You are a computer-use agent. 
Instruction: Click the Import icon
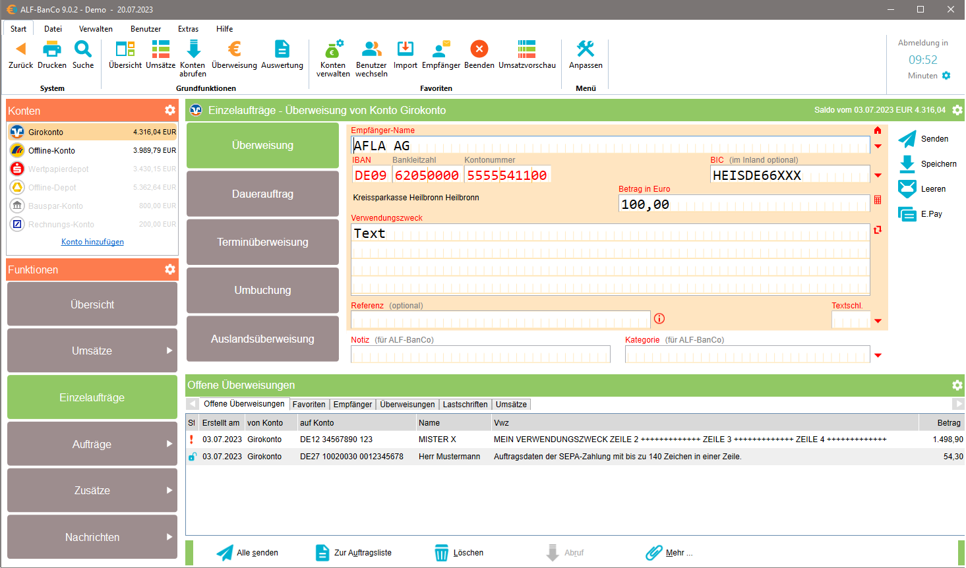[406, 49]
